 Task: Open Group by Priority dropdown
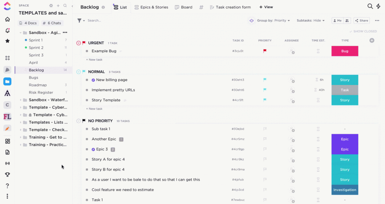pos(273,21)
